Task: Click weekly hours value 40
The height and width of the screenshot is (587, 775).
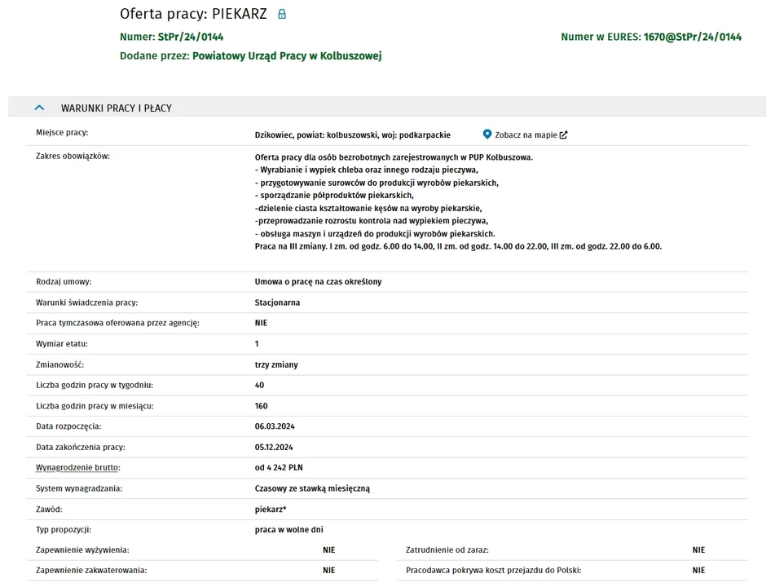Action: click(259, 385)
